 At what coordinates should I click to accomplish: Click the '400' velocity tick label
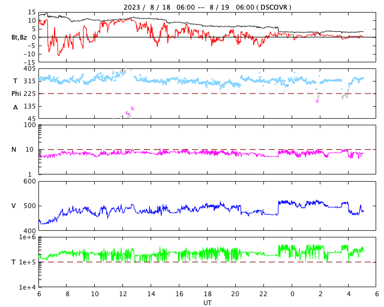click(29, 231)
